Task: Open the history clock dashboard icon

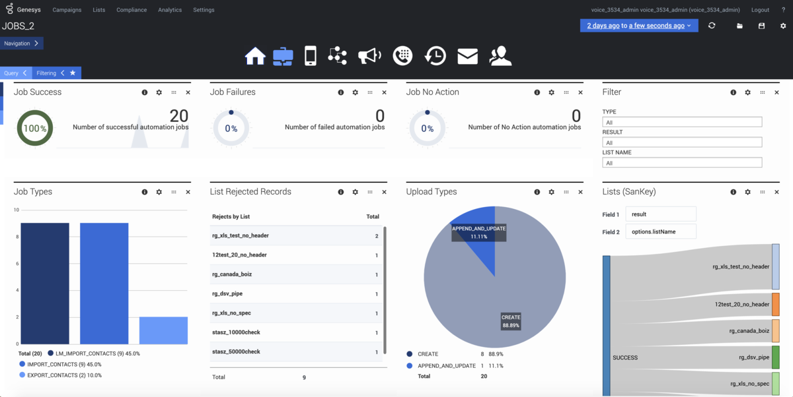Action: tap(435, 56)
